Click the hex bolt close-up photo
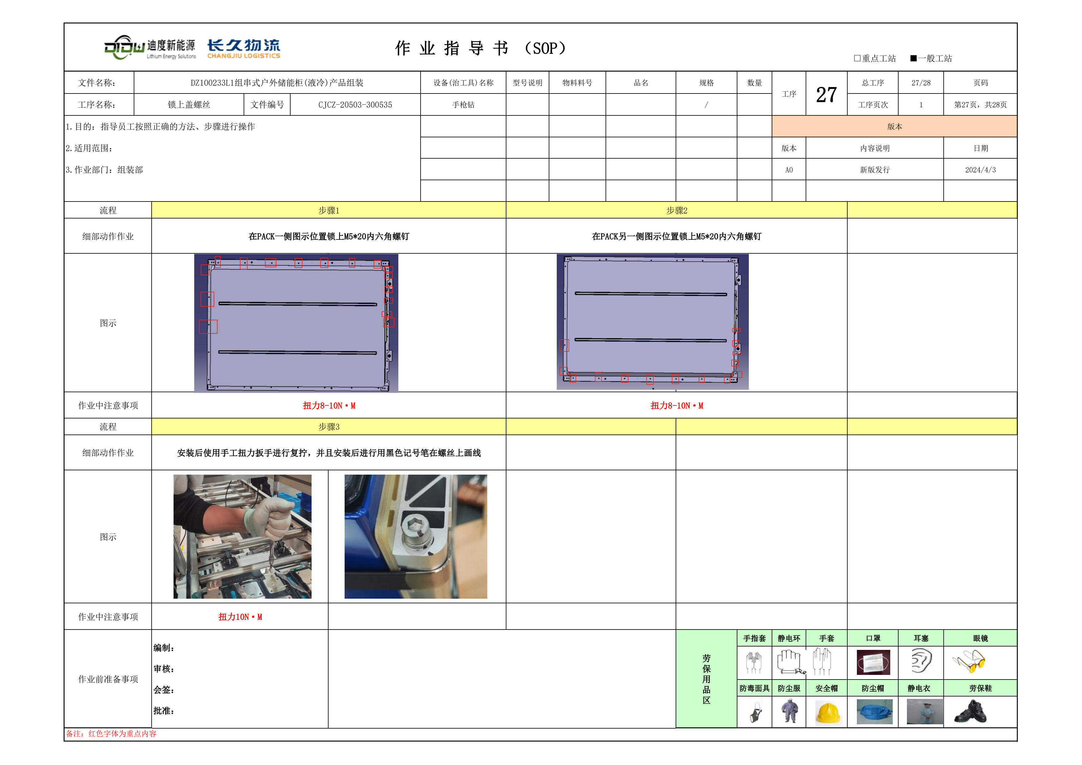1082x765 pixels. click(x=416, y=537)
